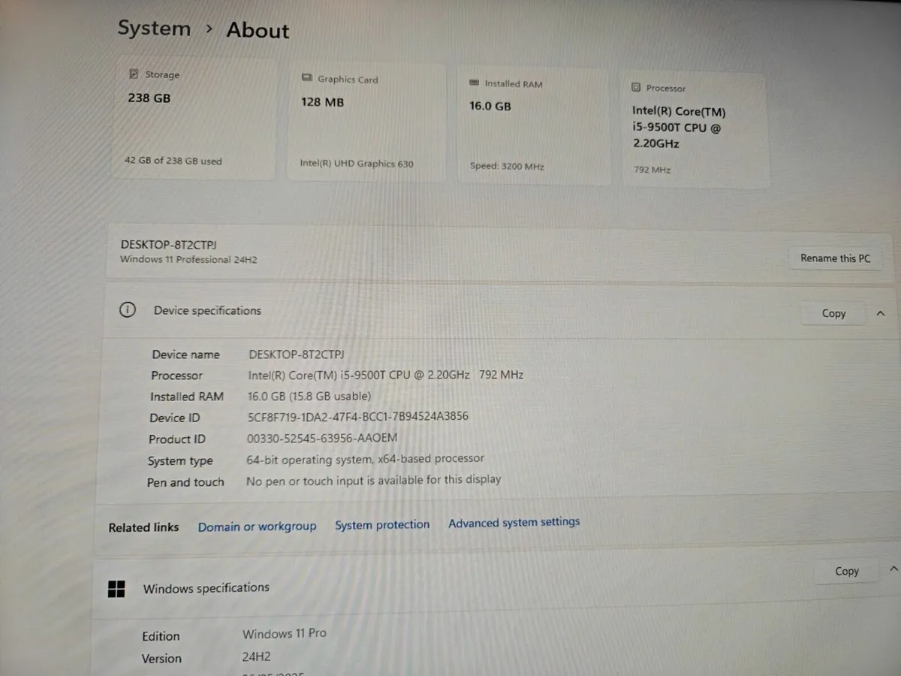This screenshot has width=901, height=676.
Task: Open the Domain or workgroup link
Action: 257,526
